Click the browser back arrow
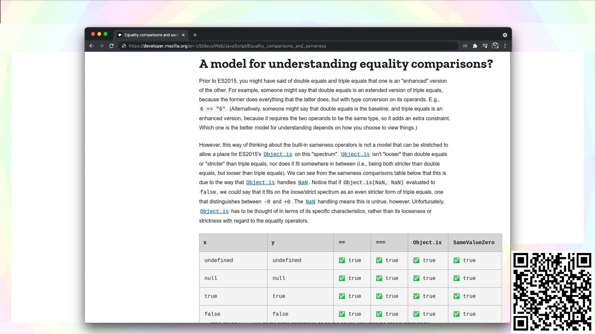 91,46
